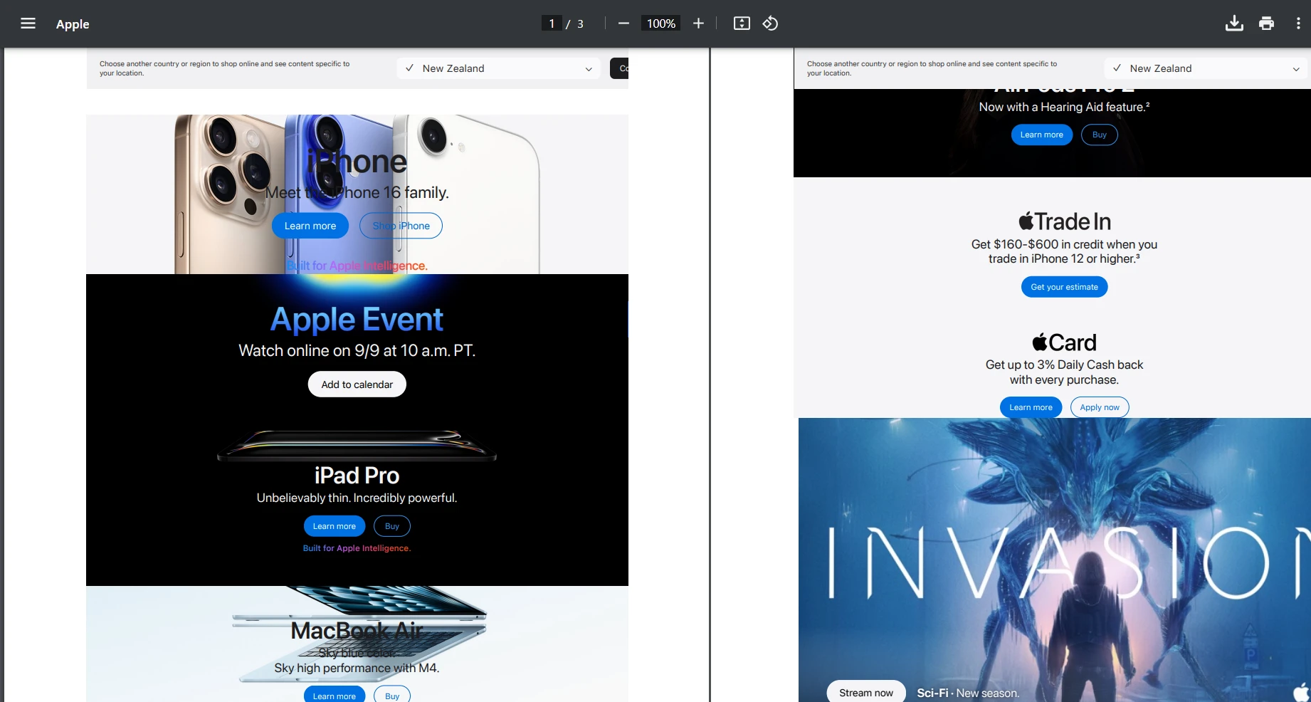
Task: Download the PDF document
Action: pos(1234,23)
